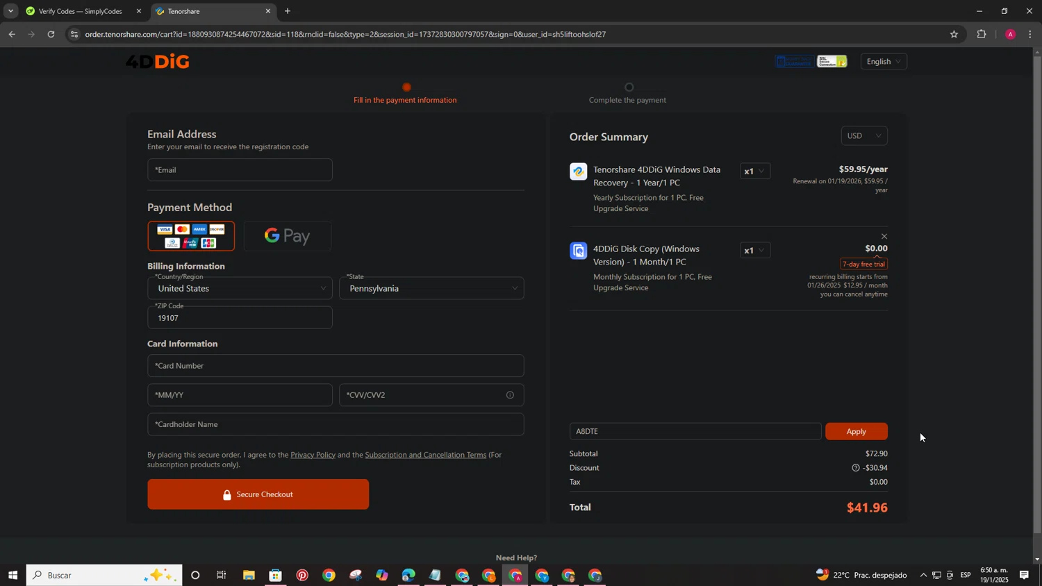The width and height of the screenshot is (1042, 586).
Task: Select credit card payment method
Action: 191,236
